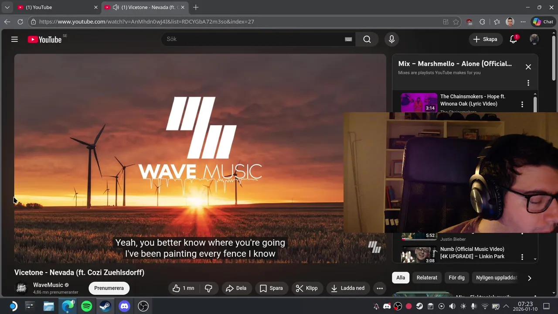Open the application launcher on taskbar
The image size is (558, 314).
pos(13,307)
